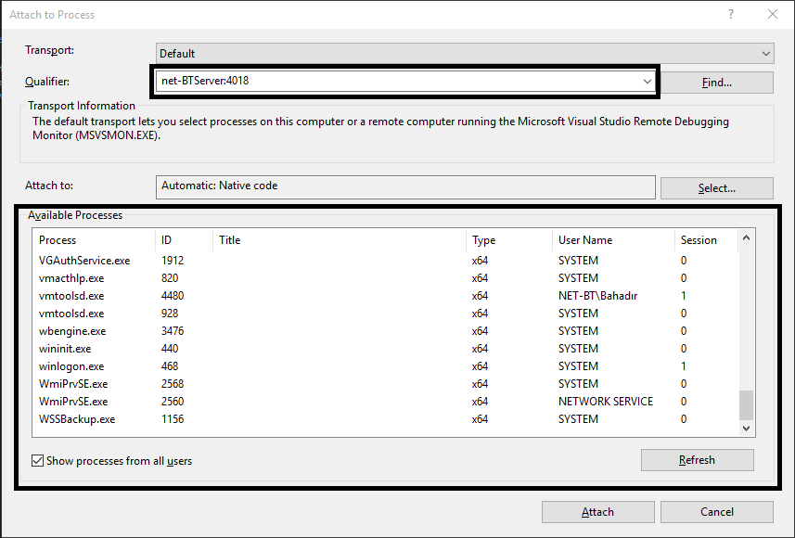Viewport: 795px width, 538px height.
Task: Click the Select button
Action: tap(715, 187)
